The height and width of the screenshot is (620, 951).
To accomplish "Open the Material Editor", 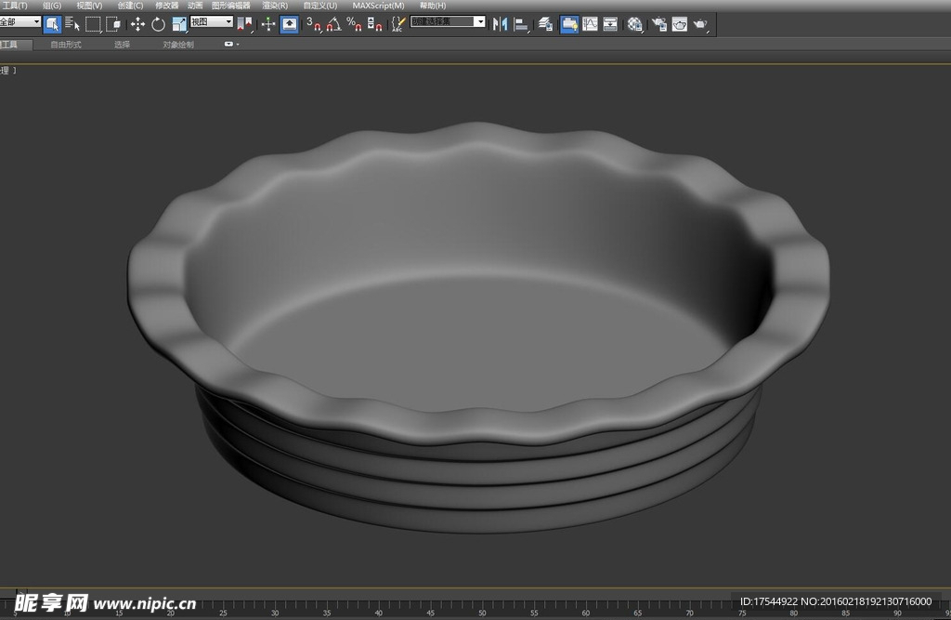I will [634, 24].
